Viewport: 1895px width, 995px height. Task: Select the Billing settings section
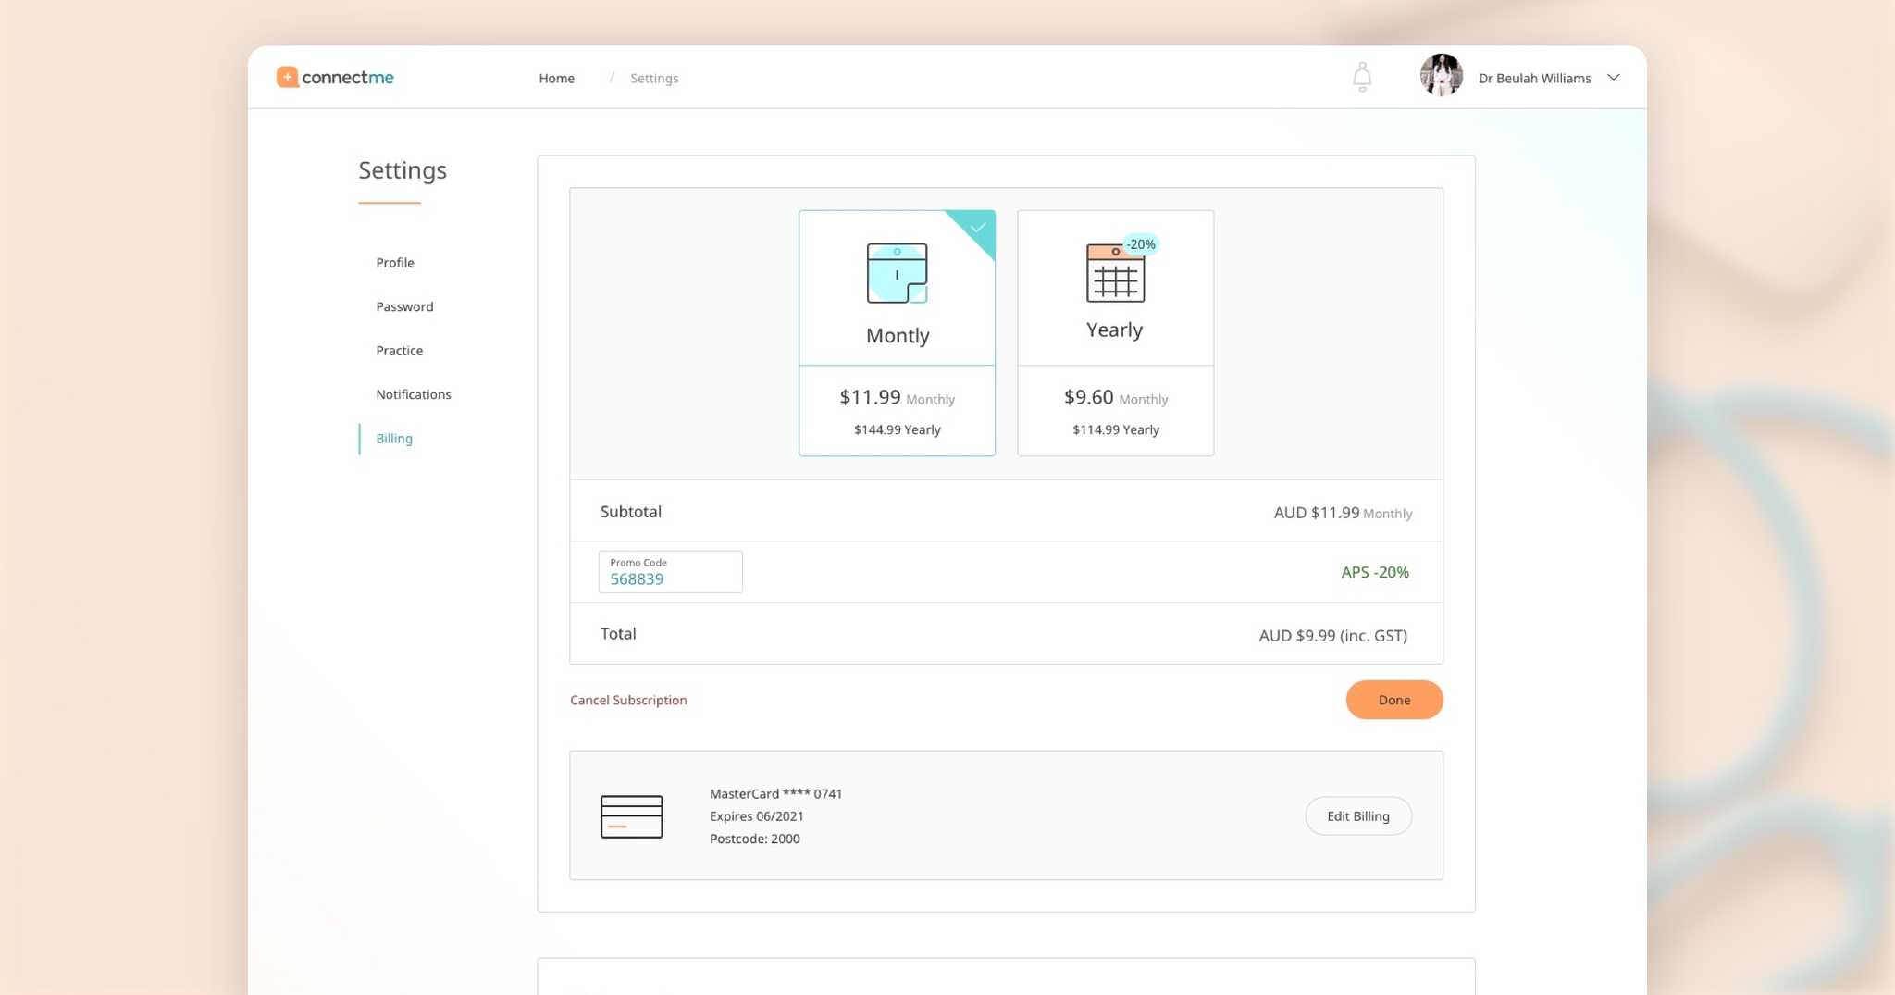pyautogui.click(x=394, y=439)
